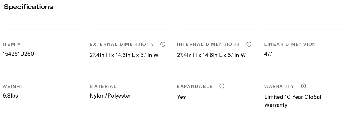The width and height of the screenshot is (350, 129).
Task: Click the external dimensions value text
Action: 124,55
